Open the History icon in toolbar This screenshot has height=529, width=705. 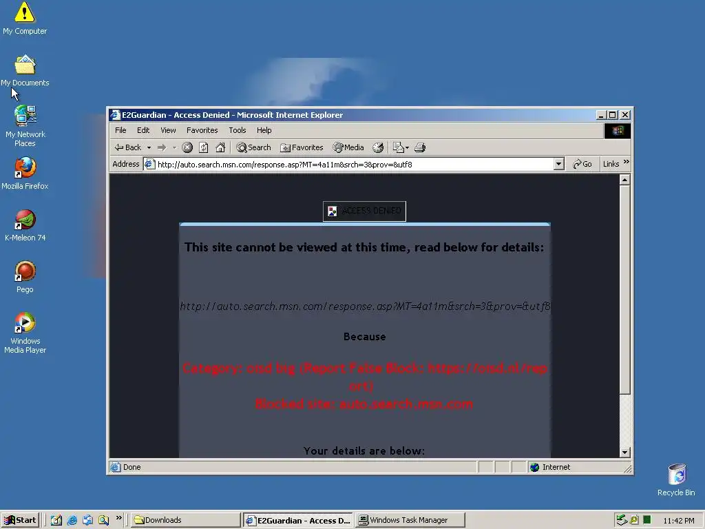[378, 147]
